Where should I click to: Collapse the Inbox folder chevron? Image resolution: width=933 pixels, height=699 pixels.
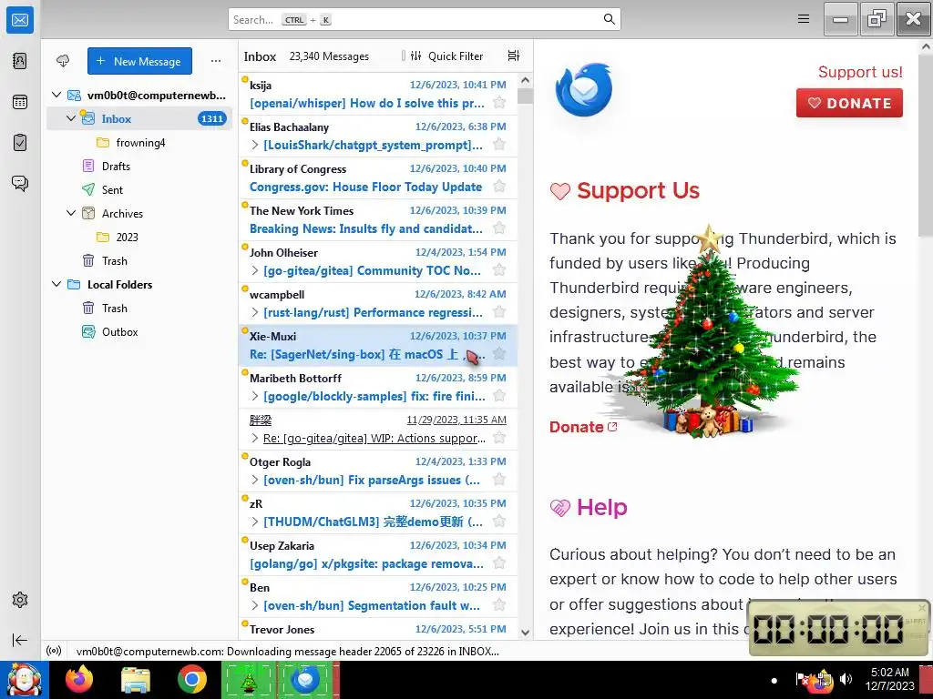tap(71, 118)
